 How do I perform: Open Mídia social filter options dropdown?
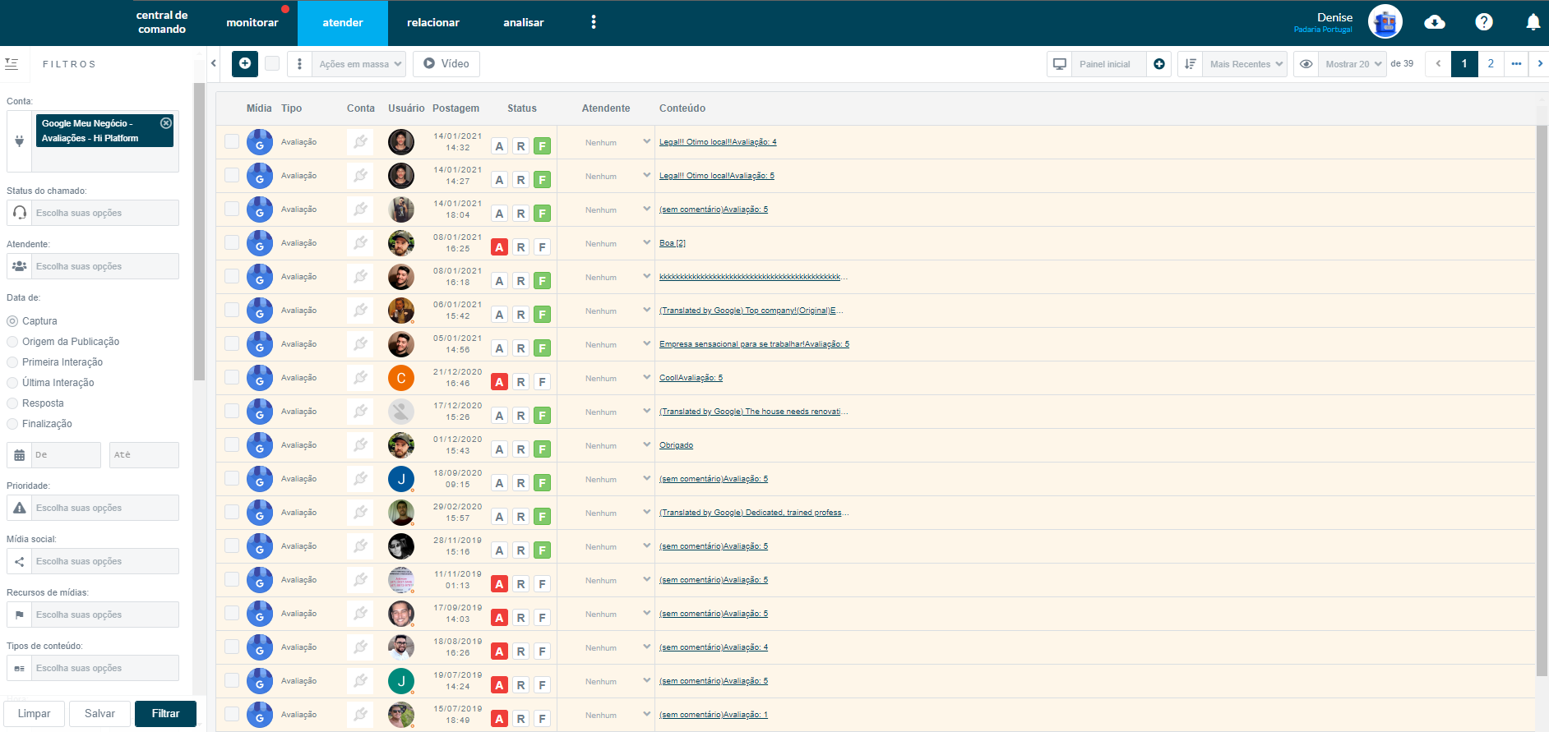[x=104, y=561]
